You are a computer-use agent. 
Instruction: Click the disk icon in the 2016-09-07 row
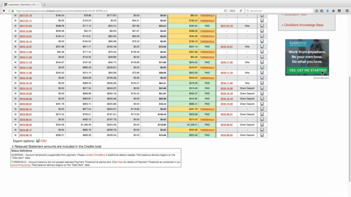262,114
